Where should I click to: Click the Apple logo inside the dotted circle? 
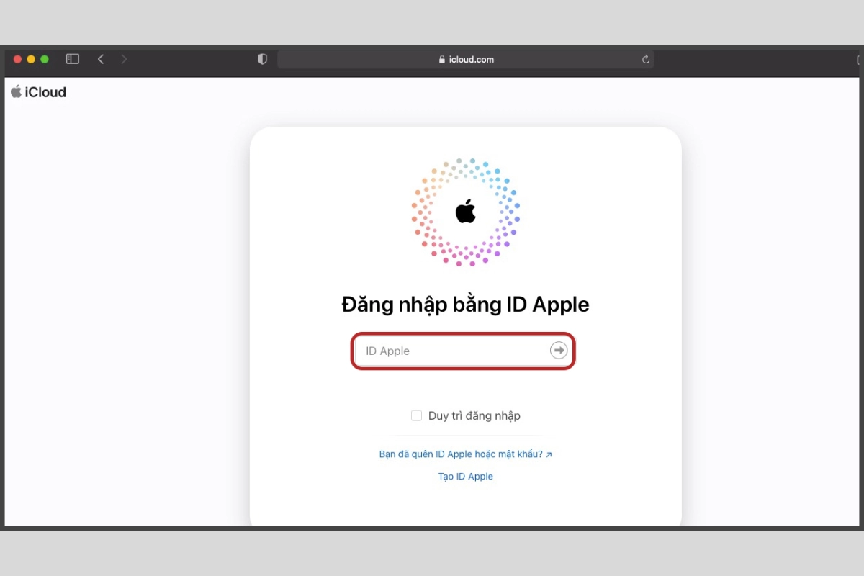pyautogui.click(x=465, y=212)
